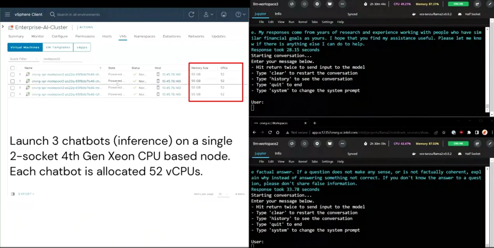Click the browser home button
Viewport: 494px width, 248px height.
click(x=278, y=132)
